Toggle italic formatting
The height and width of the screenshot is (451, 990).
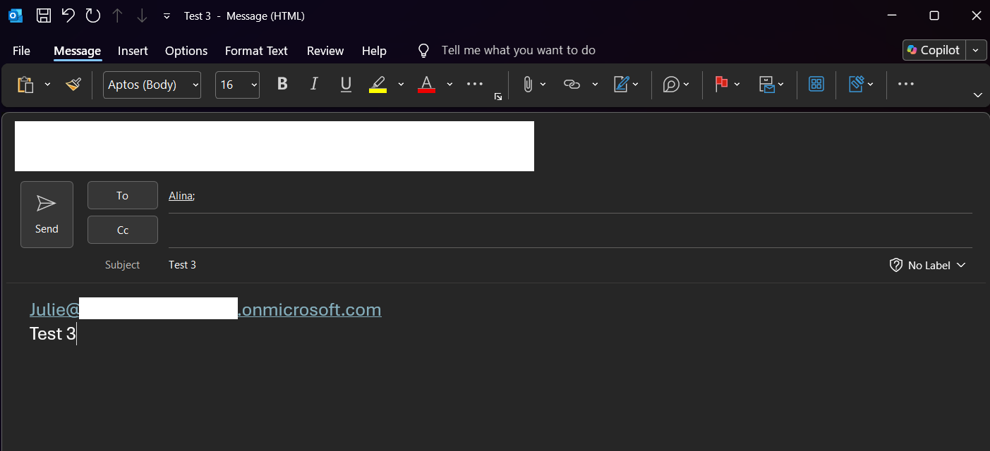click(315, 85)
